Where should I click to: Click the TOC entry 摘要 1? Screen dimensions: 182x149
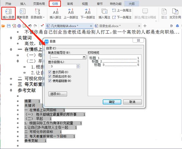[x=32, y=101]
